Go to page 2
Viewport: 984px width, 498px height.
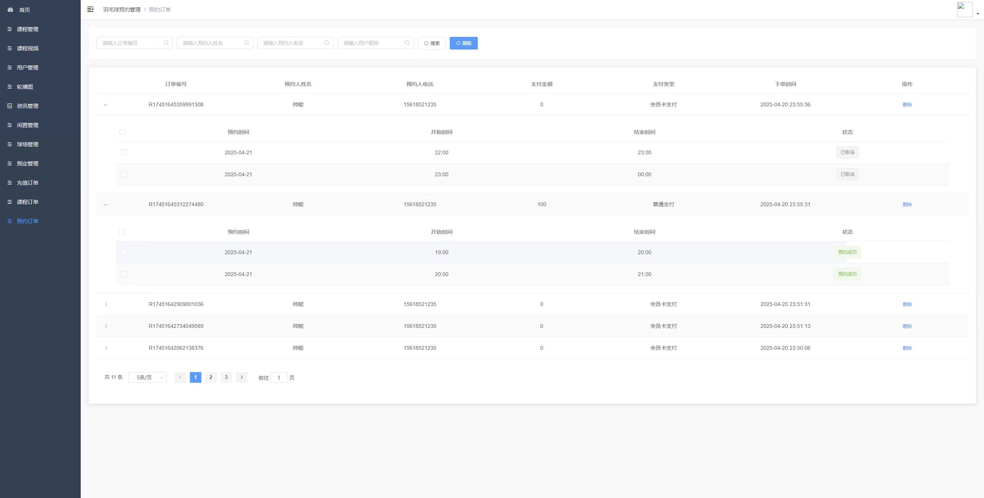click(x=211, y=377)
